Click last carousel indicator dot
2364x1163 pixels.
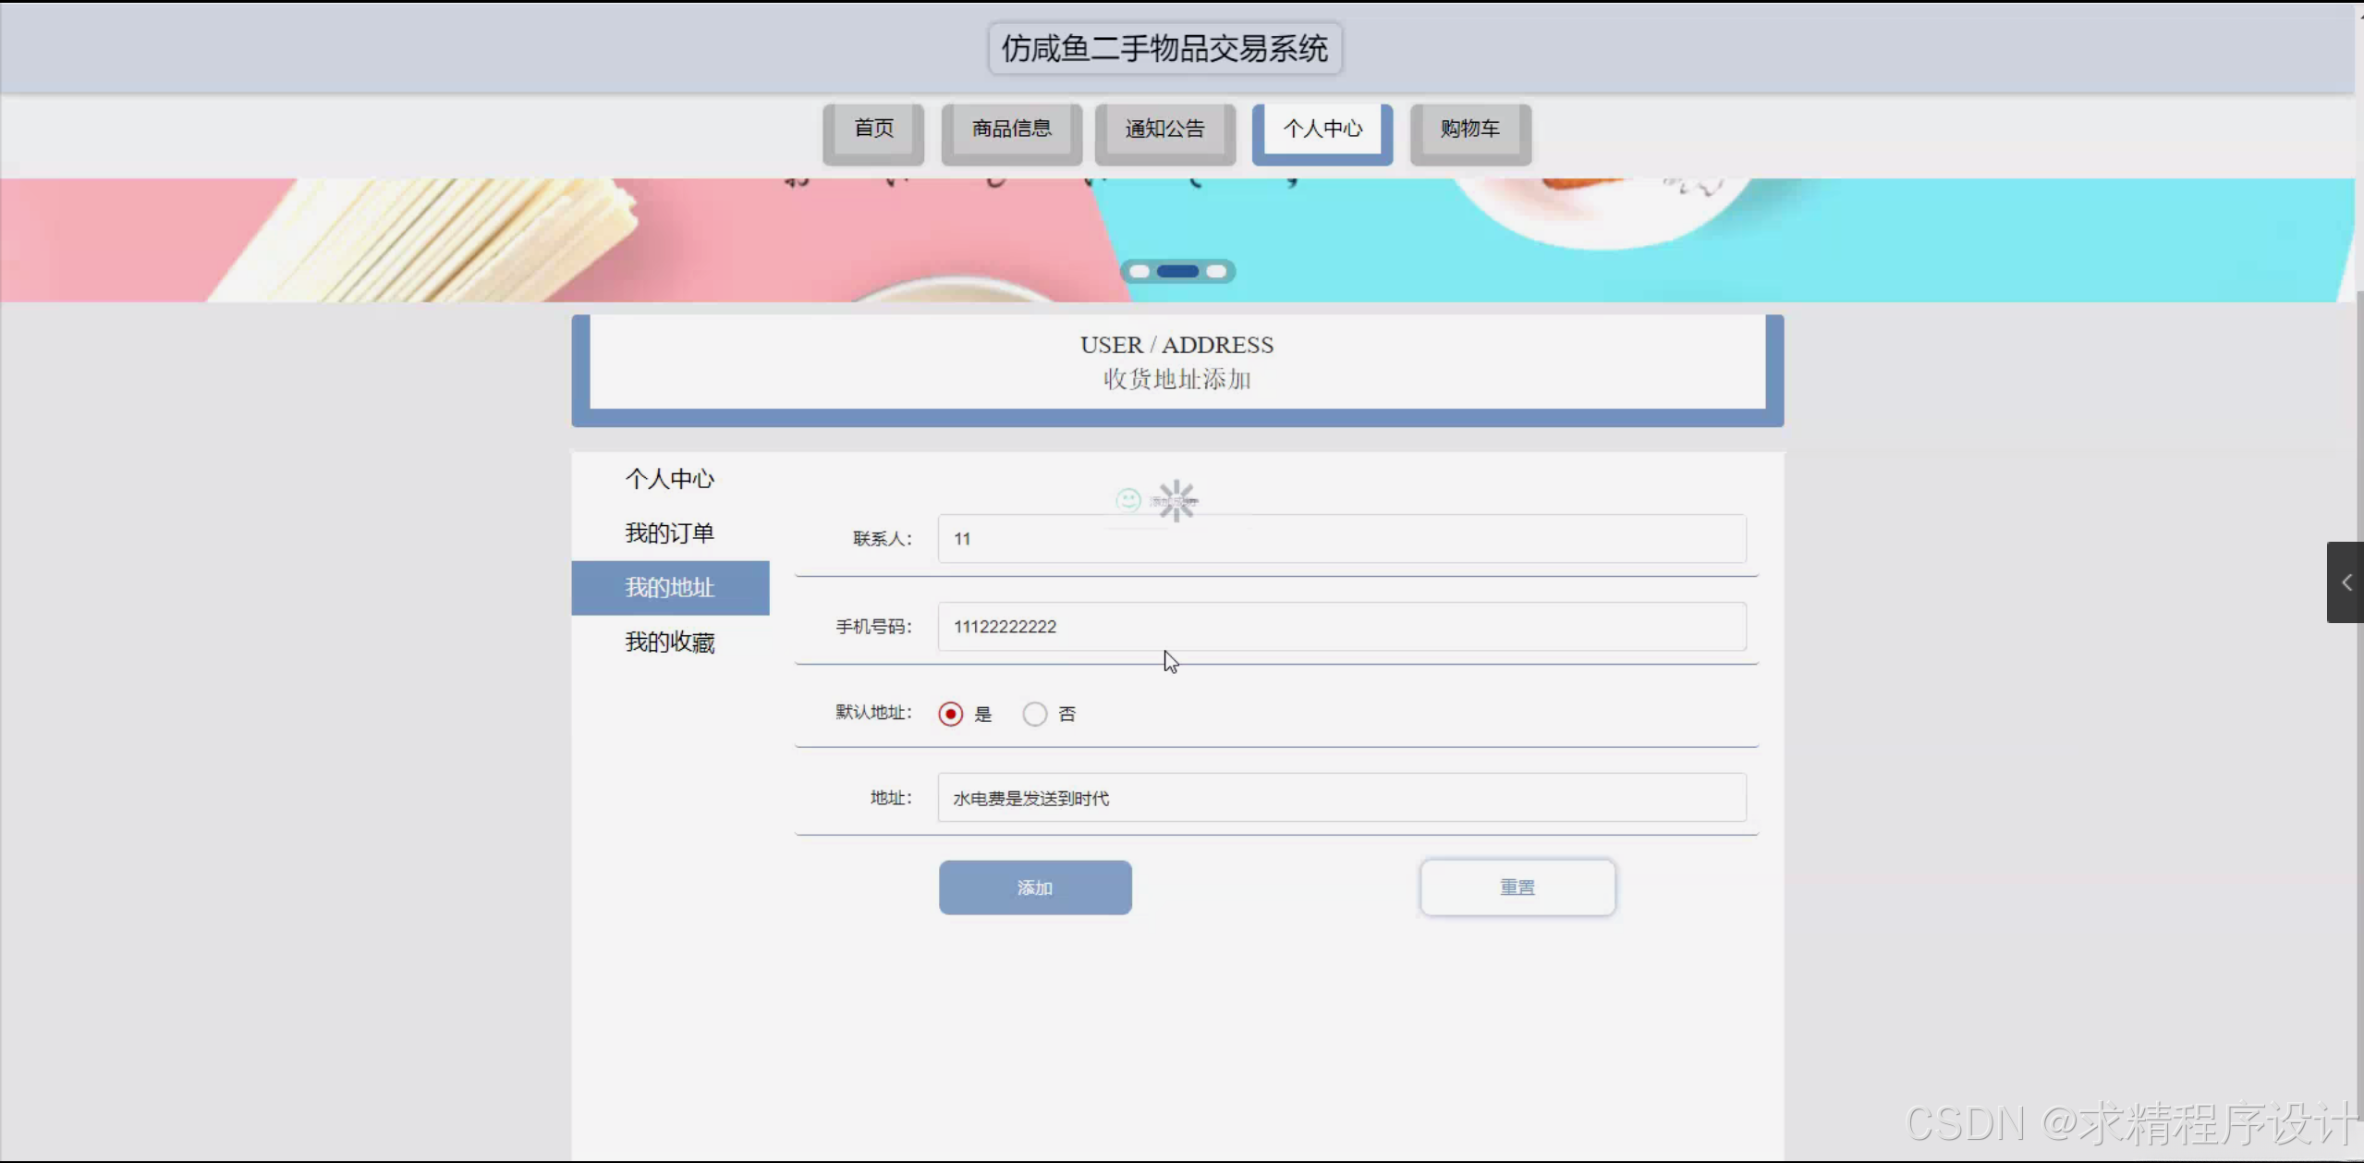pyautogui.click(x=1216, y=271)
